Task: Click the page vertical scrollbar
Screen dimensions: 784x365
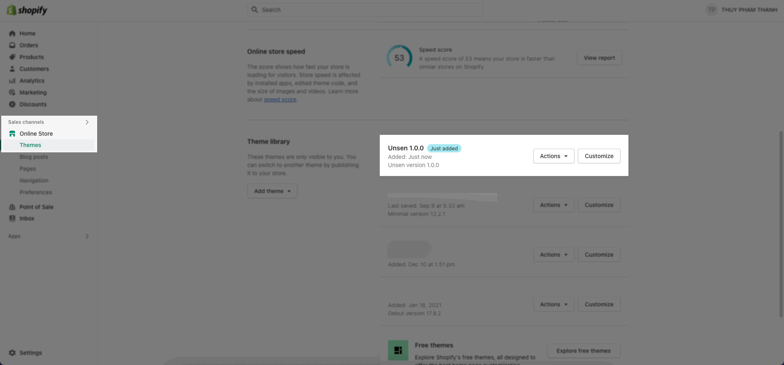Action: [781, 224]
